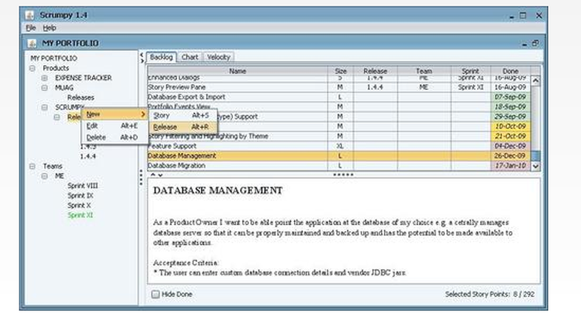Viewport: 581px width, 321px height.
Task: Select the green Sprint XI node
Action: point(80,215)
